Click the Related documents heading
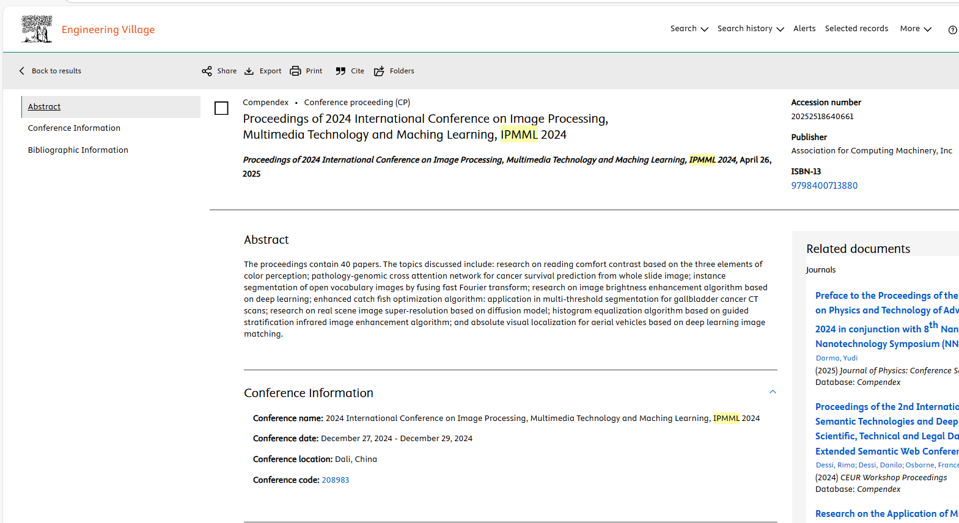This screenshot has width=959, height=523. coord(858,249)
